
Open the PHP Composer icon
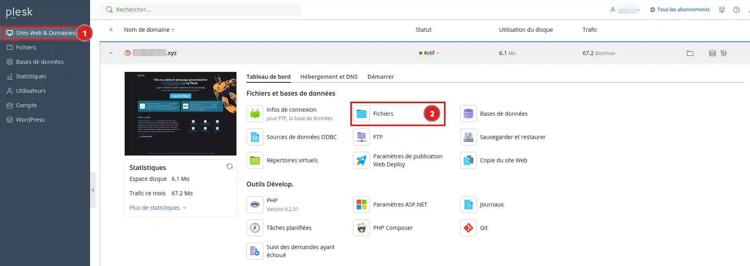362,228
